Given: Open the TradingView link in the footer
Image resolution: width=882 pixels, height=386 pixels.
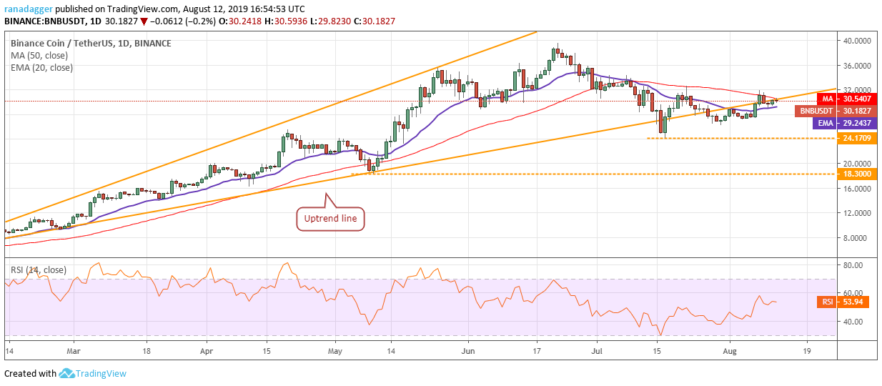Looking at the screenshot, I should coord(102,373).
